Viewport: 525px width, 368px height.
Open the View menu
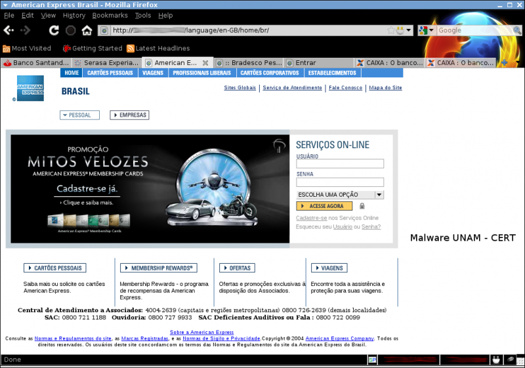tap(48, 15)
